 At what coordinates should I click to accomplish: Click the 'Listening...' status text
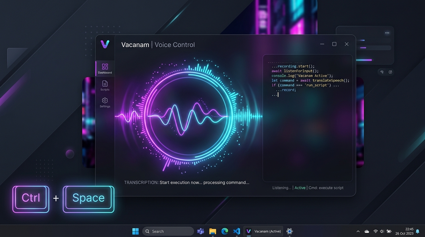click(x=282, y=188)
